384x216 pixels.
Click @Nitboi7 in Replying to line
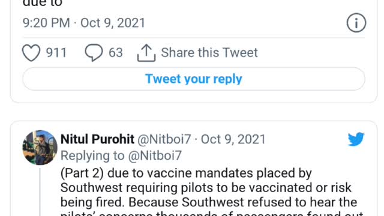click(155, 156)
